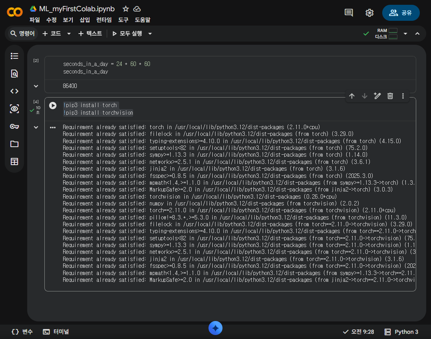Add a text cell with + 텍스트

pyautogui.click(x=90, y=34)
